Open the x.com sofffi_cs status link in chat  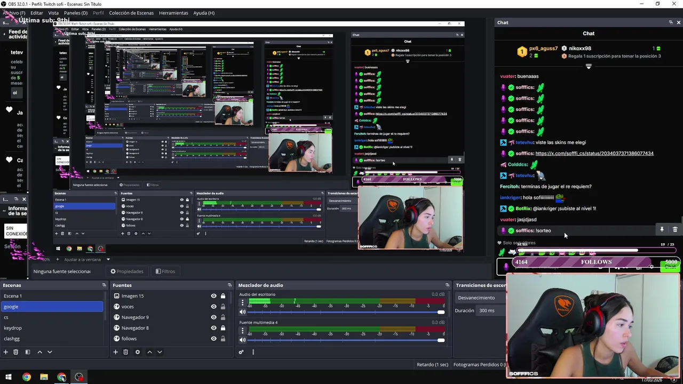[x=594, y=154]
